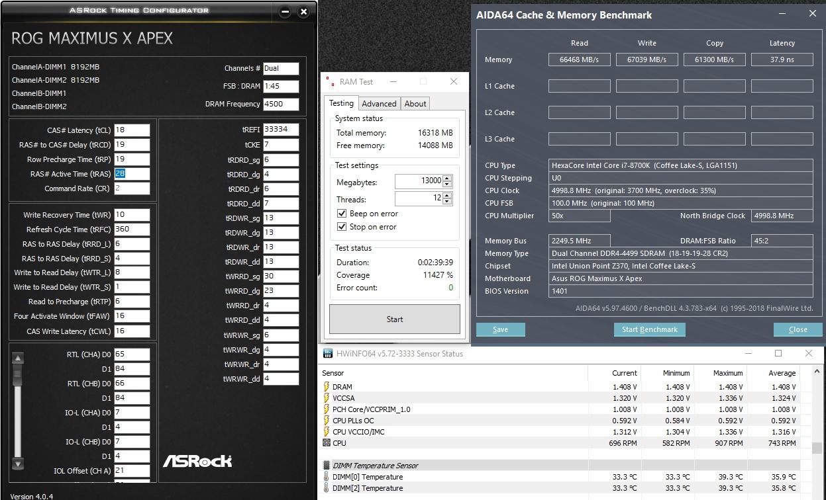Click the ASRock vertical slider handle
The height and width of the screenshot is (500, 826).
(18, 376)
